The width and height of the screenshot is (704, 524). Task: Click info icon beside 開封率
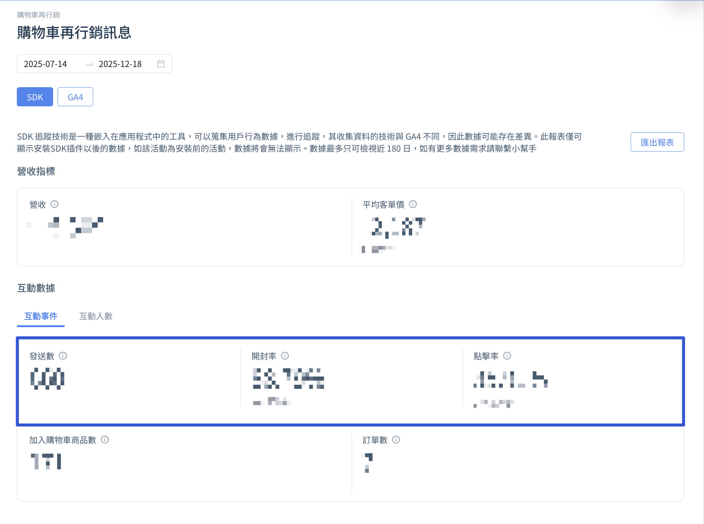click(285, 356)
